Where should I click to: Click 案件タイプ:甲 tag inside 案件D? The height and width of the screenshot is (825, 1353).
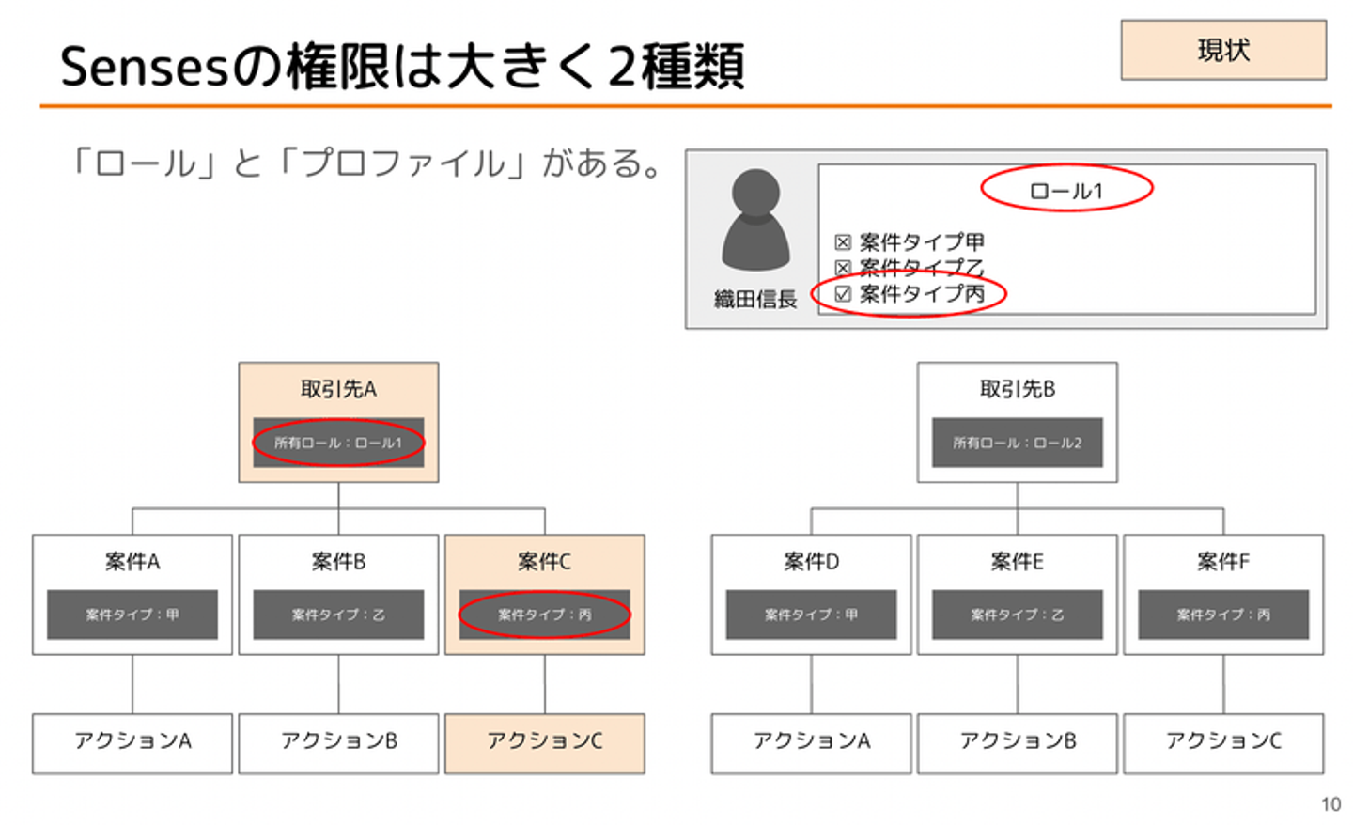click(x=812, y=615)
